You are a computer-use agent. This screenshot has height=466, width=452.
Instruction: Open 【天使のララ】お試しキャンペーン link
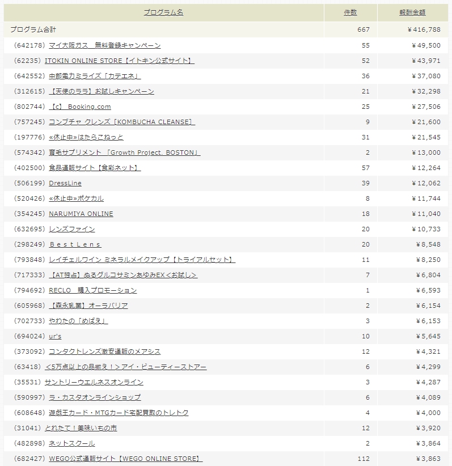tap(102, 91)
